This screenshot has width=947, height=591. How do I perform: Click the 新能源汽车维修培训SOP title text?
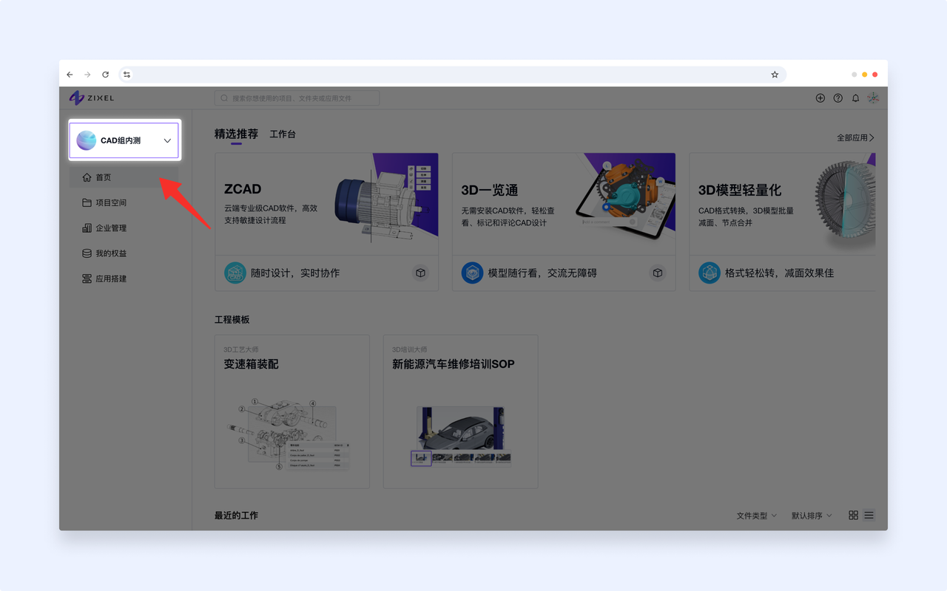tap(453, 364)
